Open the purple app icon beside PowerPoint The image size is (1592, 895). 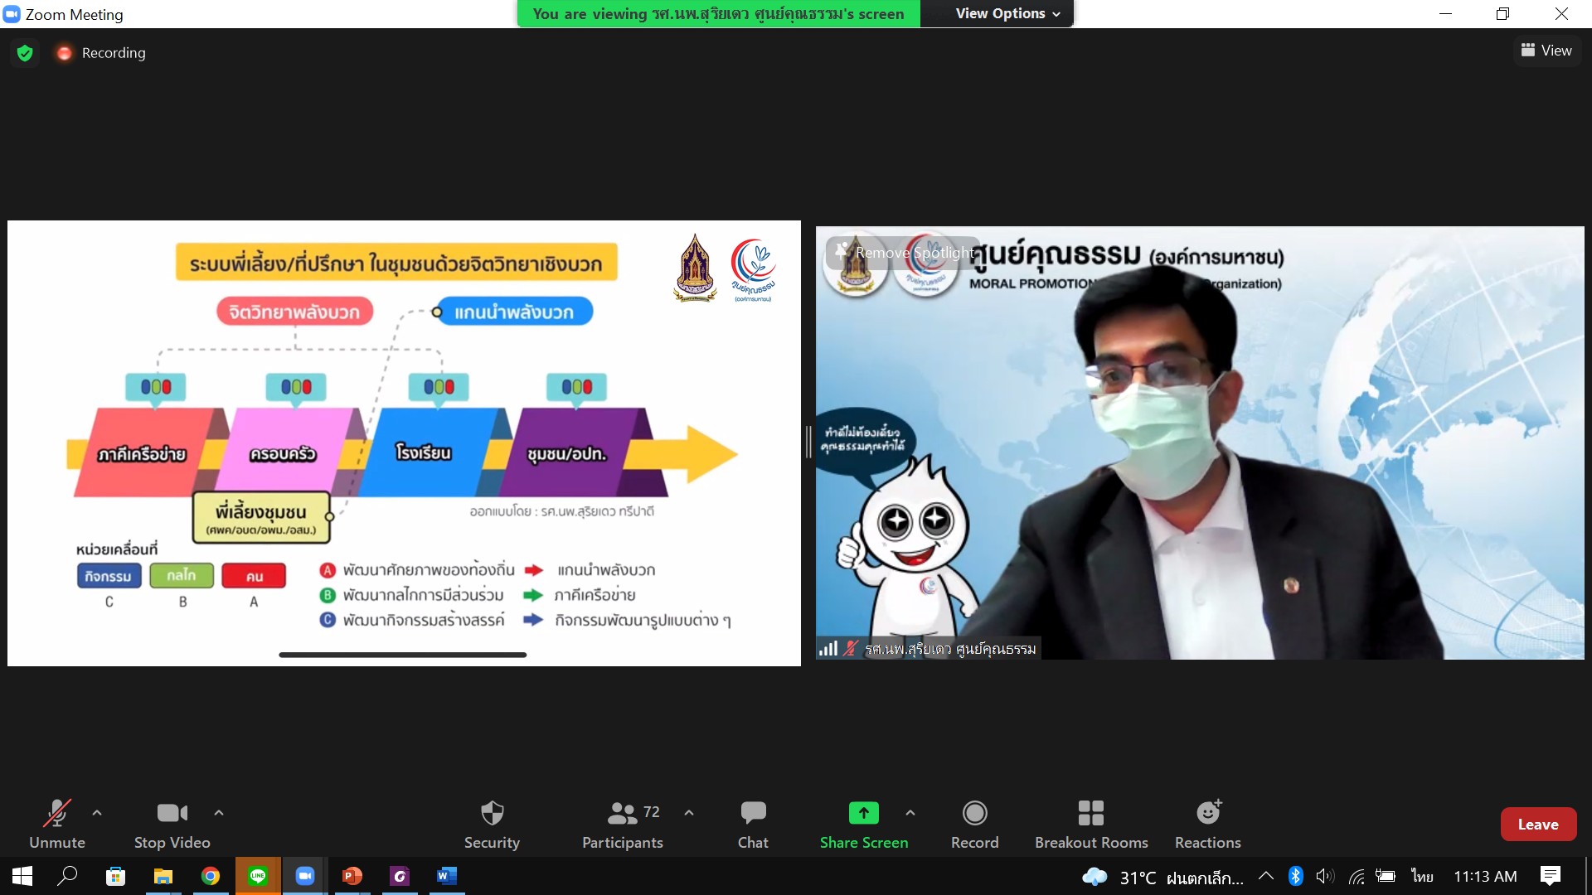[x=400, y=876]
